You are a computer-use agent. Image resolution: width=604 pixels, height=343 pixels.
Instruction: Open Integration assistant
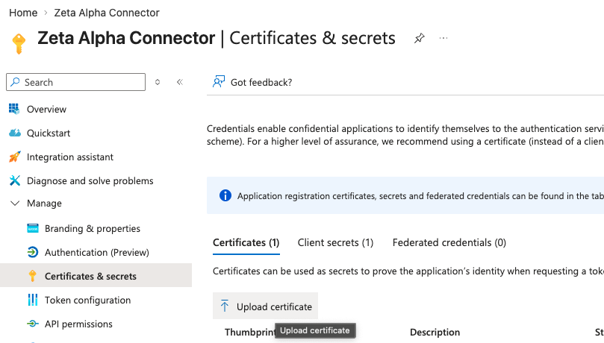70,157
